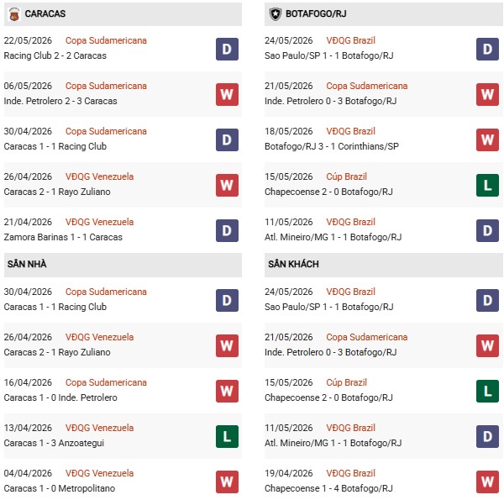
Task: Click D badge for Zamora Barinas 1-1 Caracas
Action: [x=227, y=230]
